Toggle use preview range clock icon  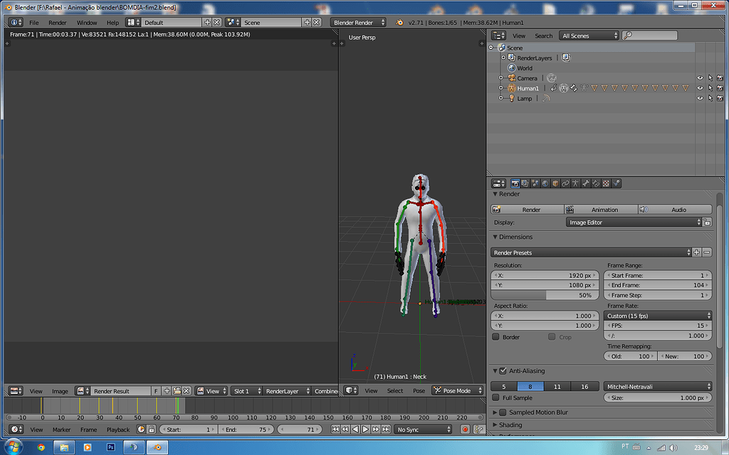point(141,429)
